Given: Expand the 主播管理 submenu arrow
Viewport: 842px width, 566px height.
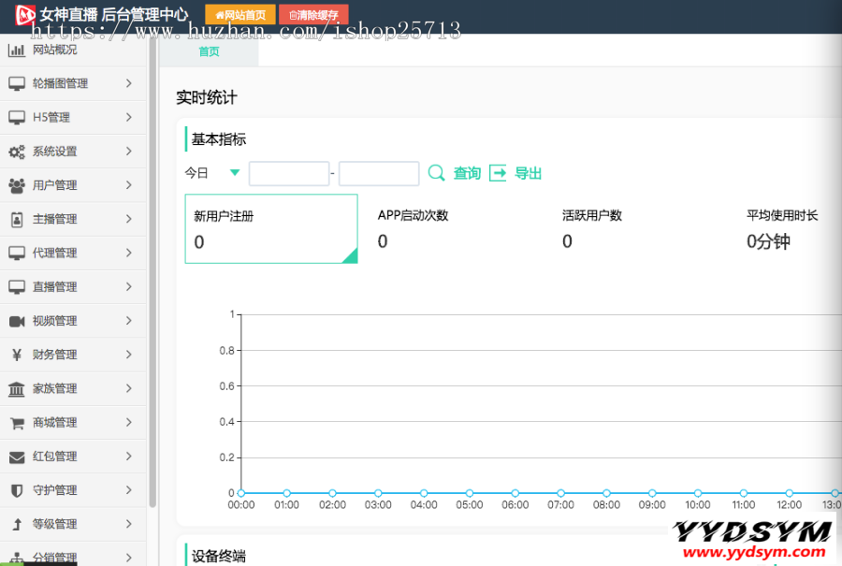Looking at the screenshot, I should tap(129, 219).
